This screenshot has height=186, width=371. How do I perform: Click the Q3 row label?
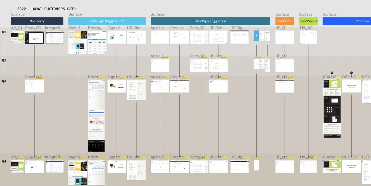coord(4,81)
